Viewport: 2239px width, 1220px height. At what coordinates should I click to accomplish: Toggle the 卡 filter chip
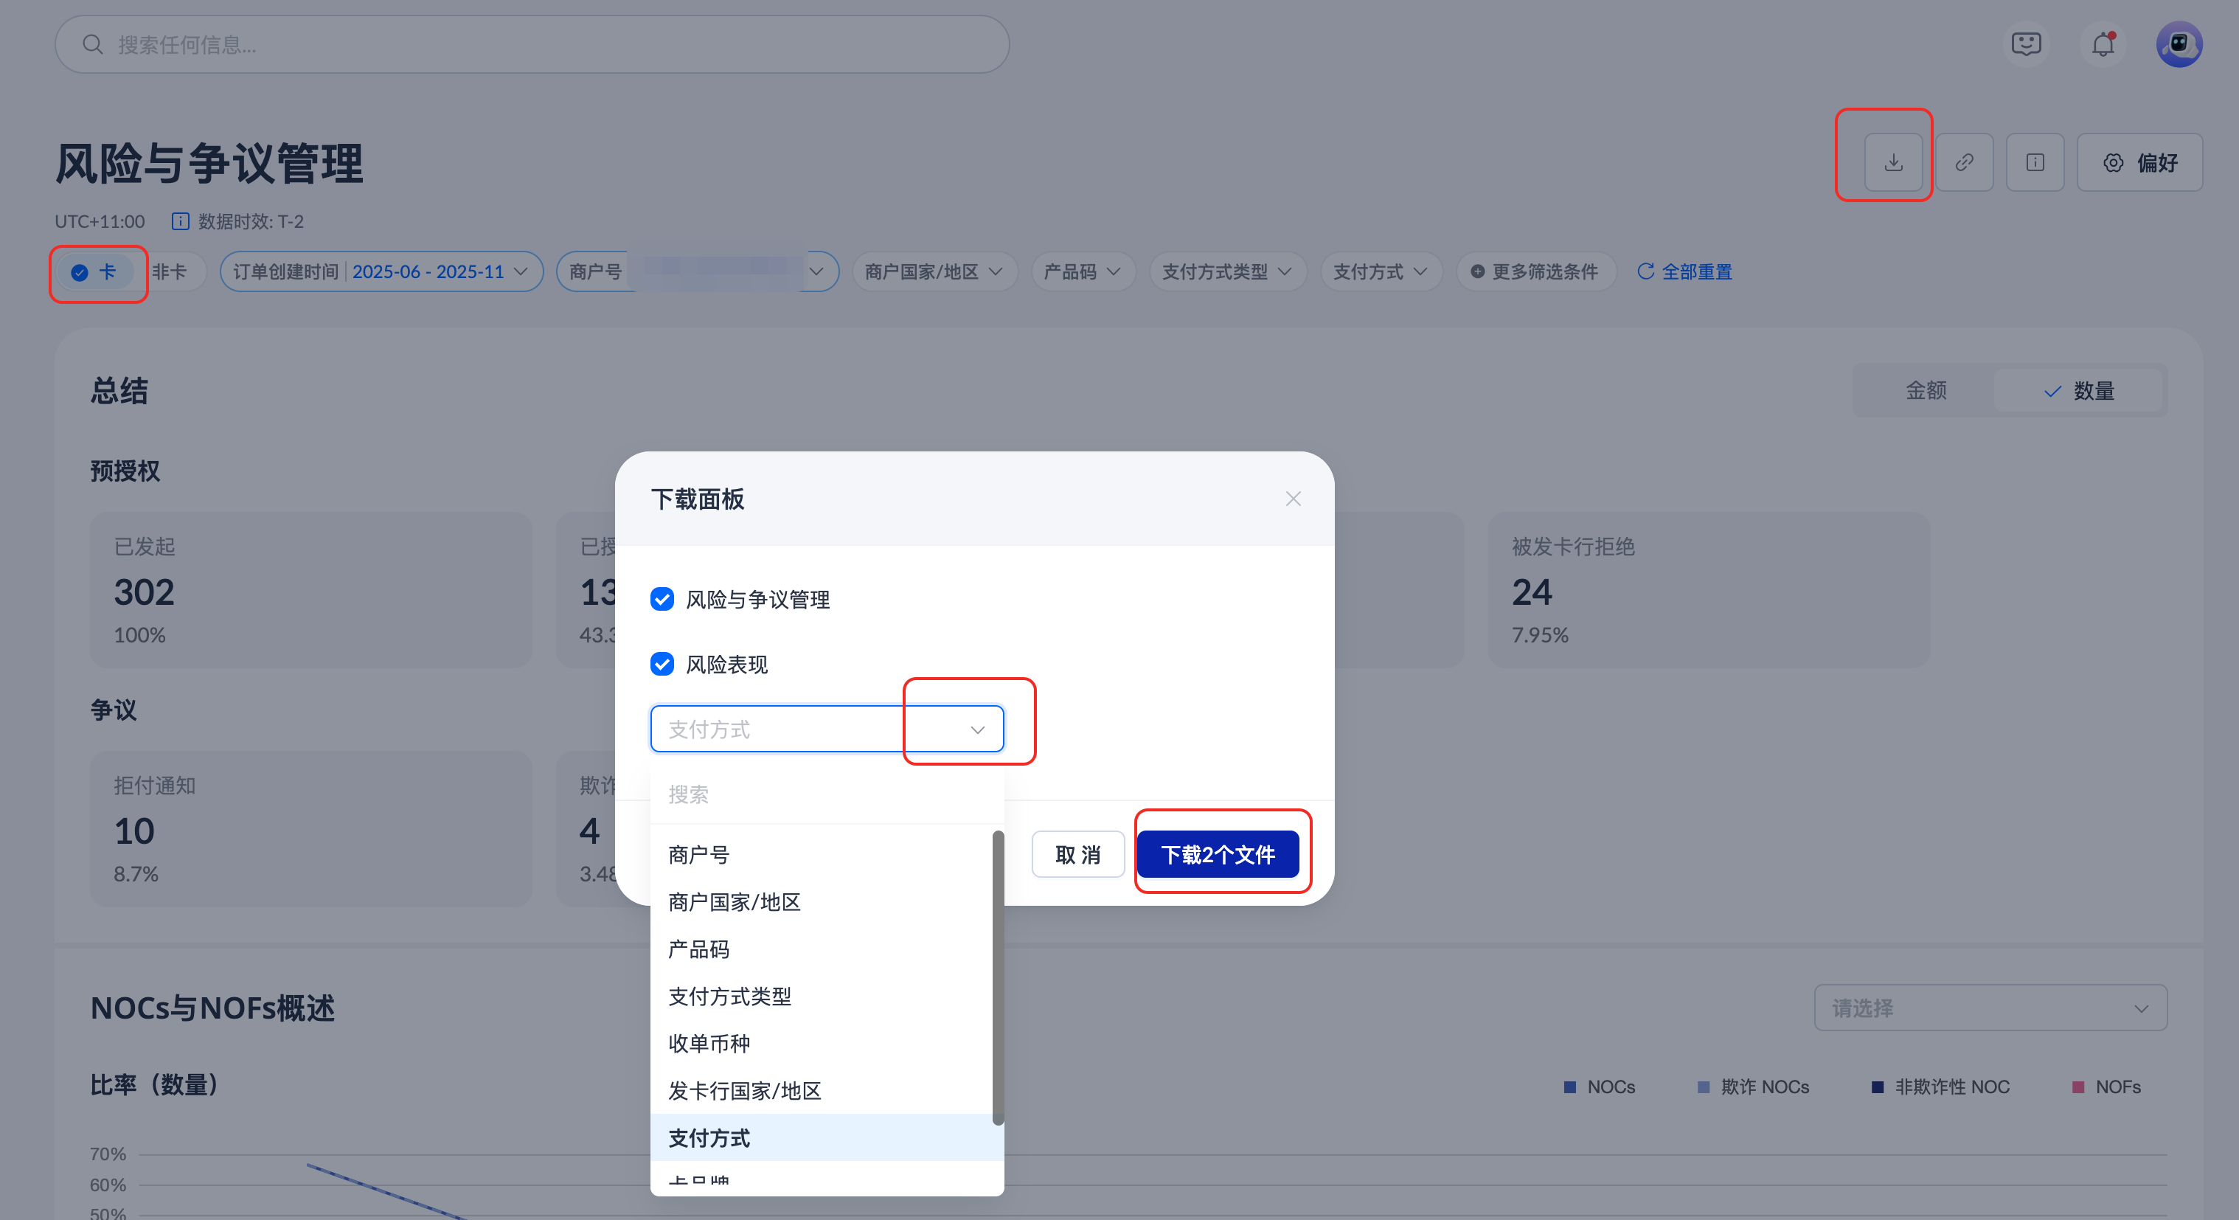pyautogui.click(x=96, y=272)
